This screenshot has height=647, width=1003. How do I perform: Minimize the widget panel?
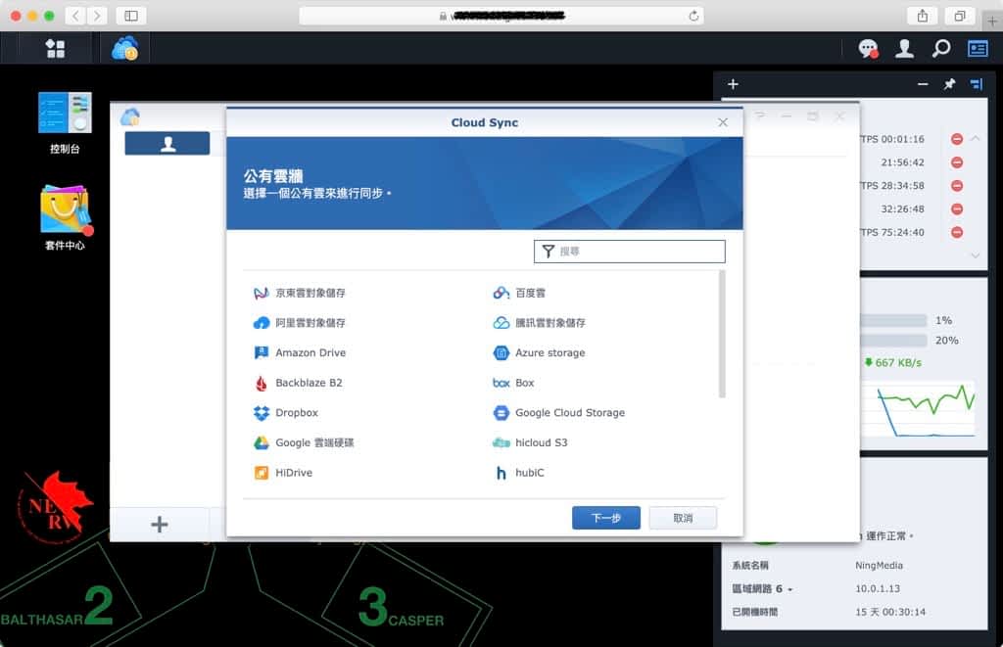923,84
